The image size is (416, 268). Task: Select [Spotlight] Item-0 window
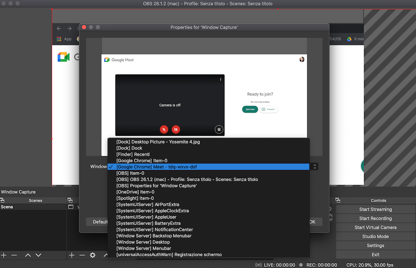208,198
